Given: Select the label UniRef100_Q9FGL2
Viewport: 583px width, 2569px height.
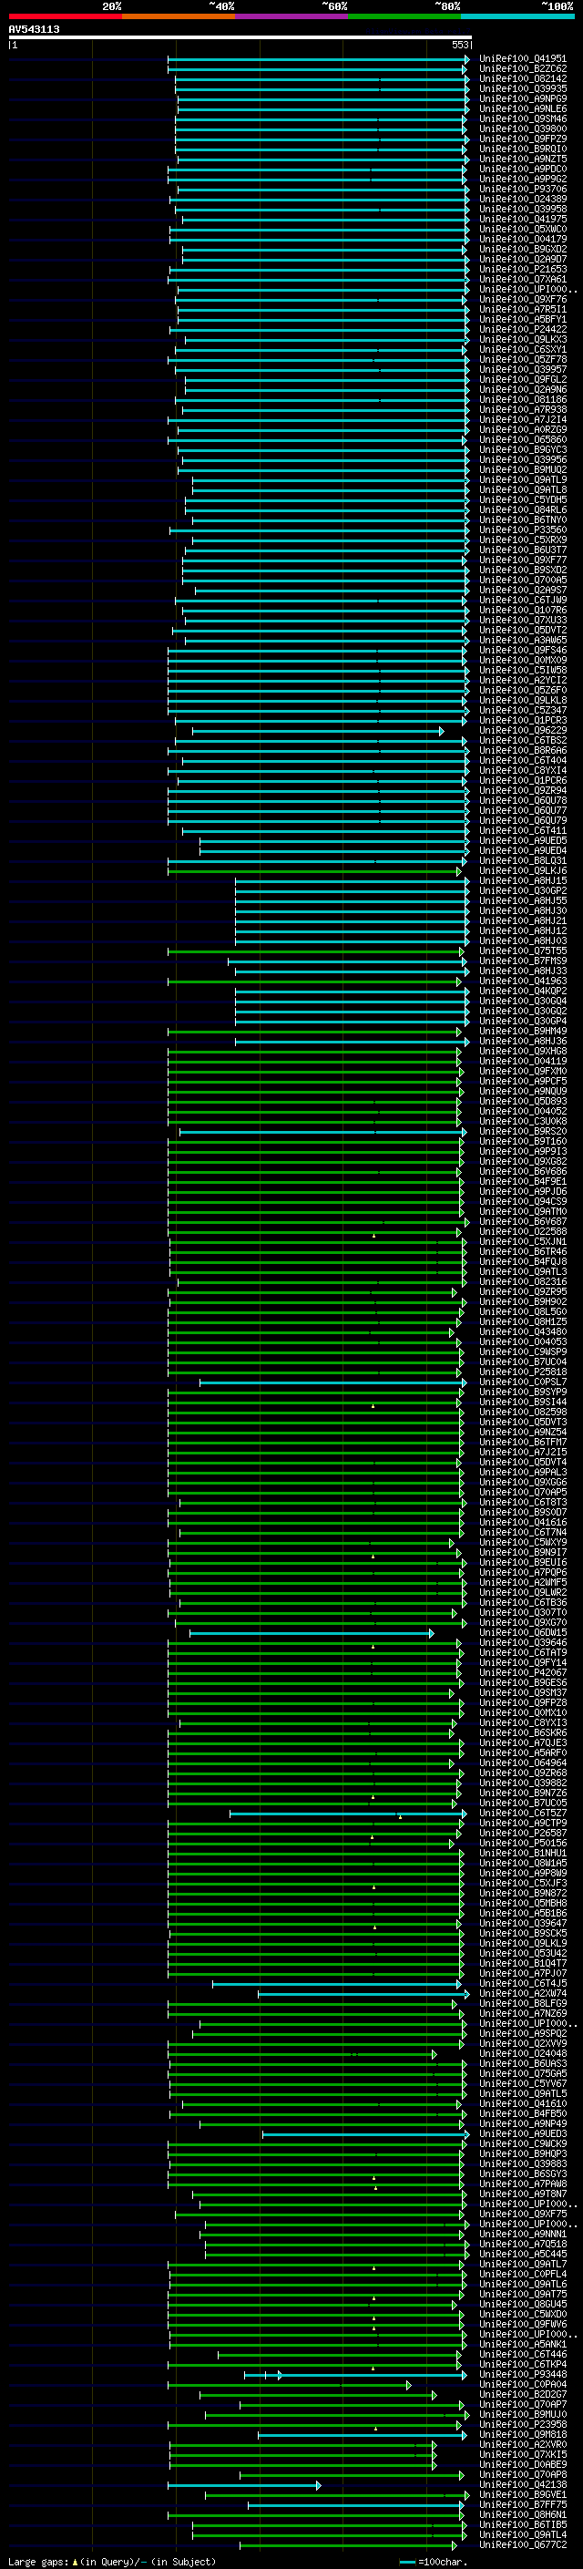Looking at the screenshot, I should pos(523,379).
